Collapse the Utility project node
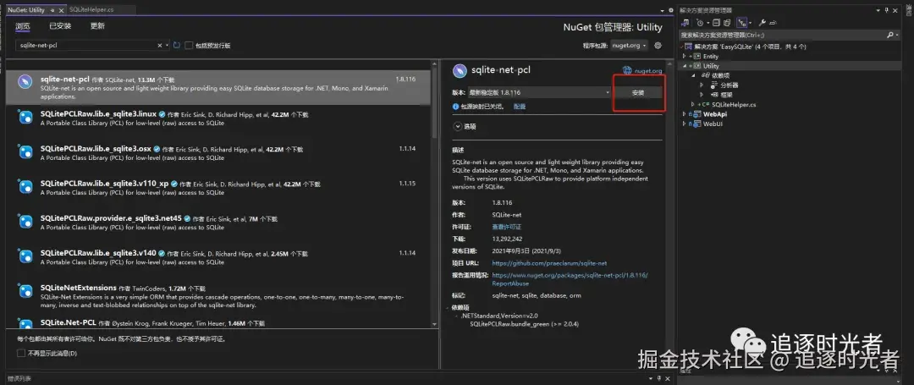Screen dimensions: 914x385 pos(685,66)
